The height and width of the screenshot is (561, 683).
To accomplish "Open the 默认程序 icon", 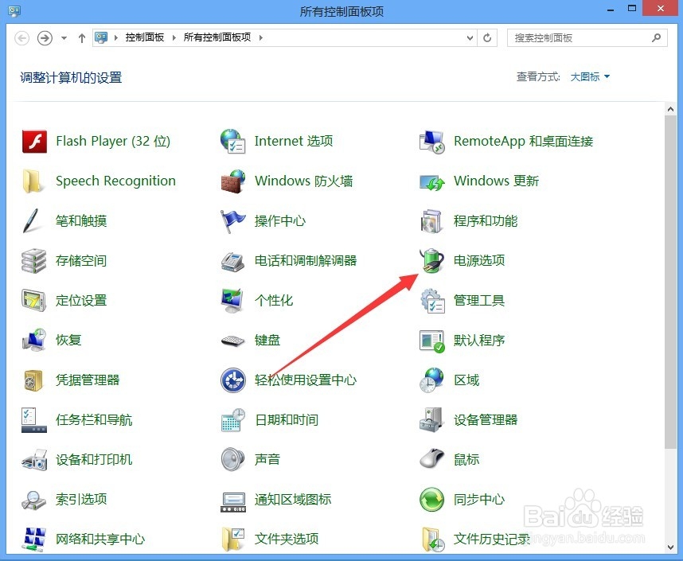I will [431, 341].
